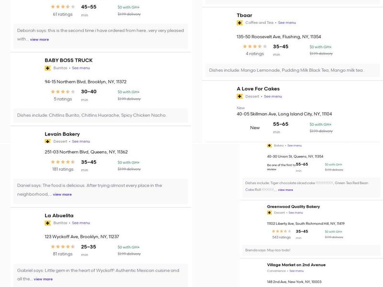View menu for A Love For Cakes

click(x=273, y=97)
